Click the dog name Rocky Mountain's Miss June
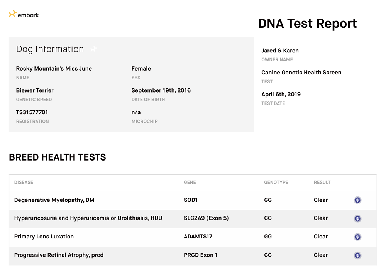386x279 pixels. (54, 69)
